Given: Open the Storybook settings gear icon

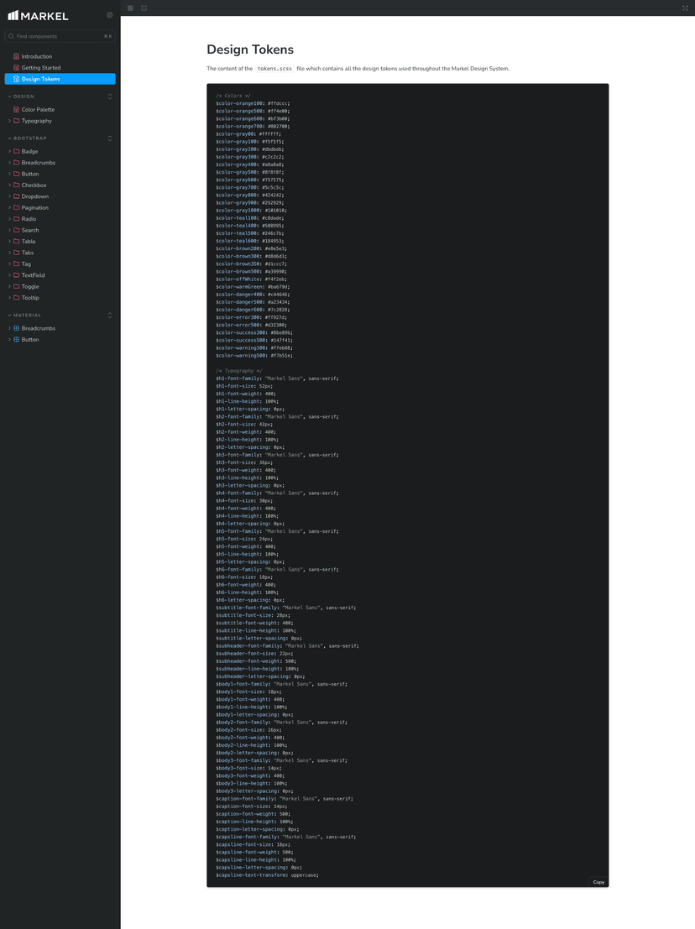Looking at the screenshot, I should pos(110,15).
